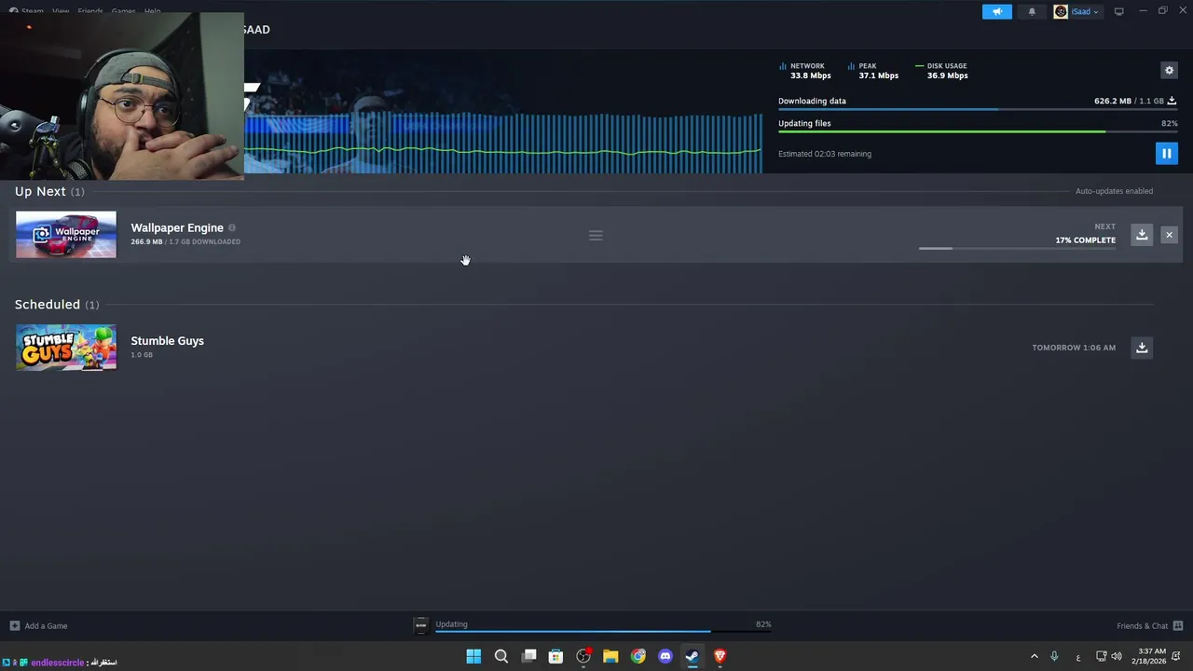This screenshot has height=671, width=1193.
Task: Open Chrome from taskbar
Action: pyautogui.click(x=638, y=656)
